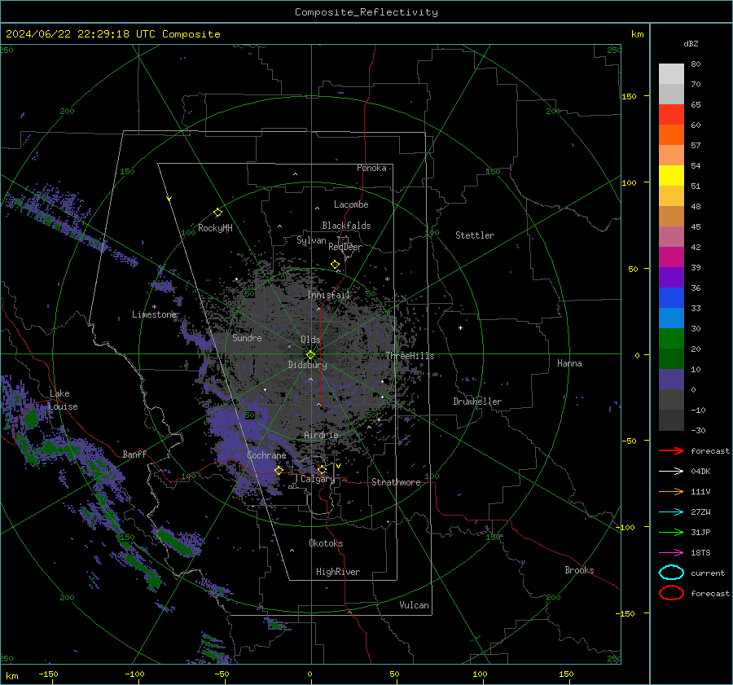
Task: Click the RockyMH label
Action: pyautogui.click(x=215, y=228)
